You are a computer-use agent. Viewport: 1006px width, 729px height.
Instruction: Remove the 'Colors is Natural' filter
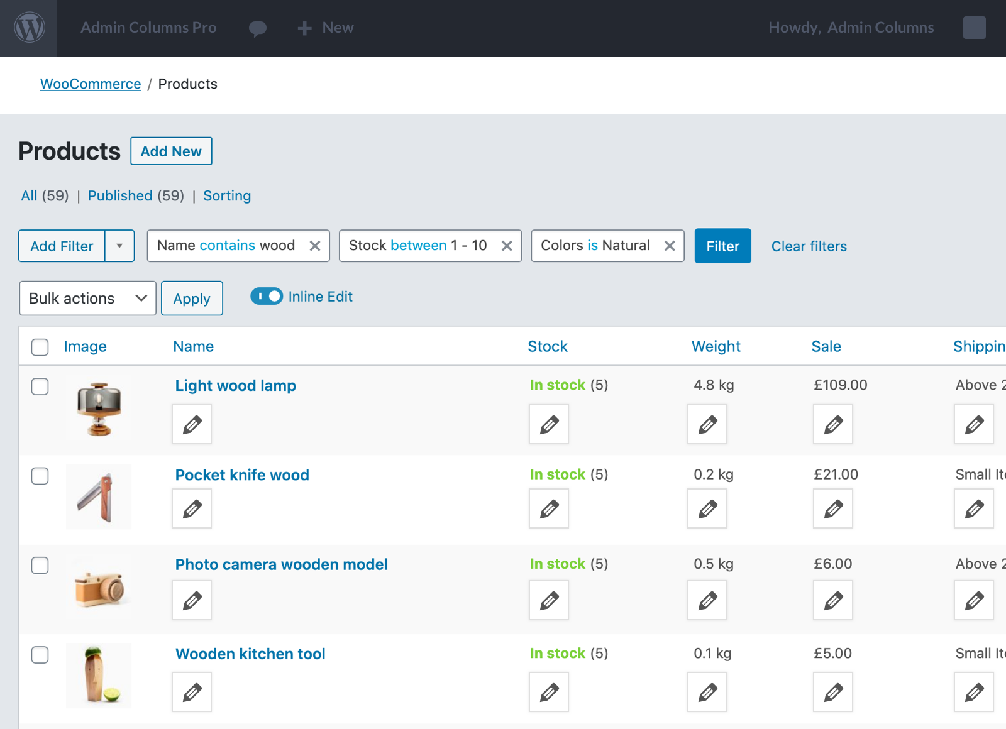pos(669,246)
